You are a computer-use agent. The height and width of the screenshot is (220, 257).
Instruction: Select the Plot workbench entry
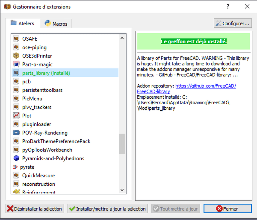click(x=65, y=116)
